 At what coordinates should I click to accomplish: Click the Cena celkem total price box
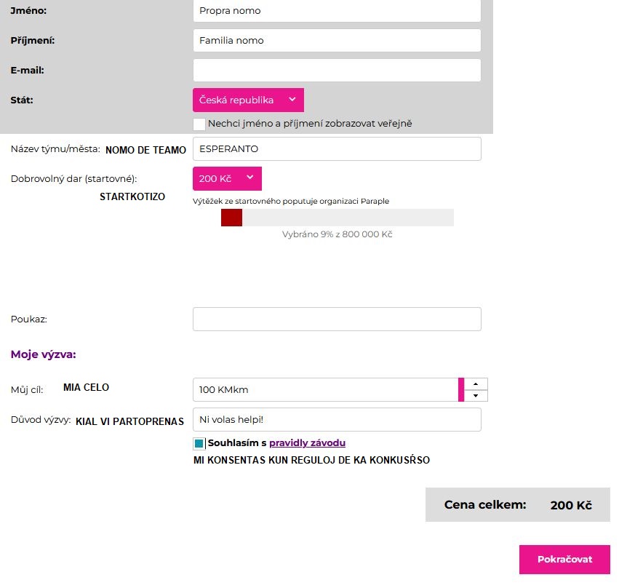point(517,505)
